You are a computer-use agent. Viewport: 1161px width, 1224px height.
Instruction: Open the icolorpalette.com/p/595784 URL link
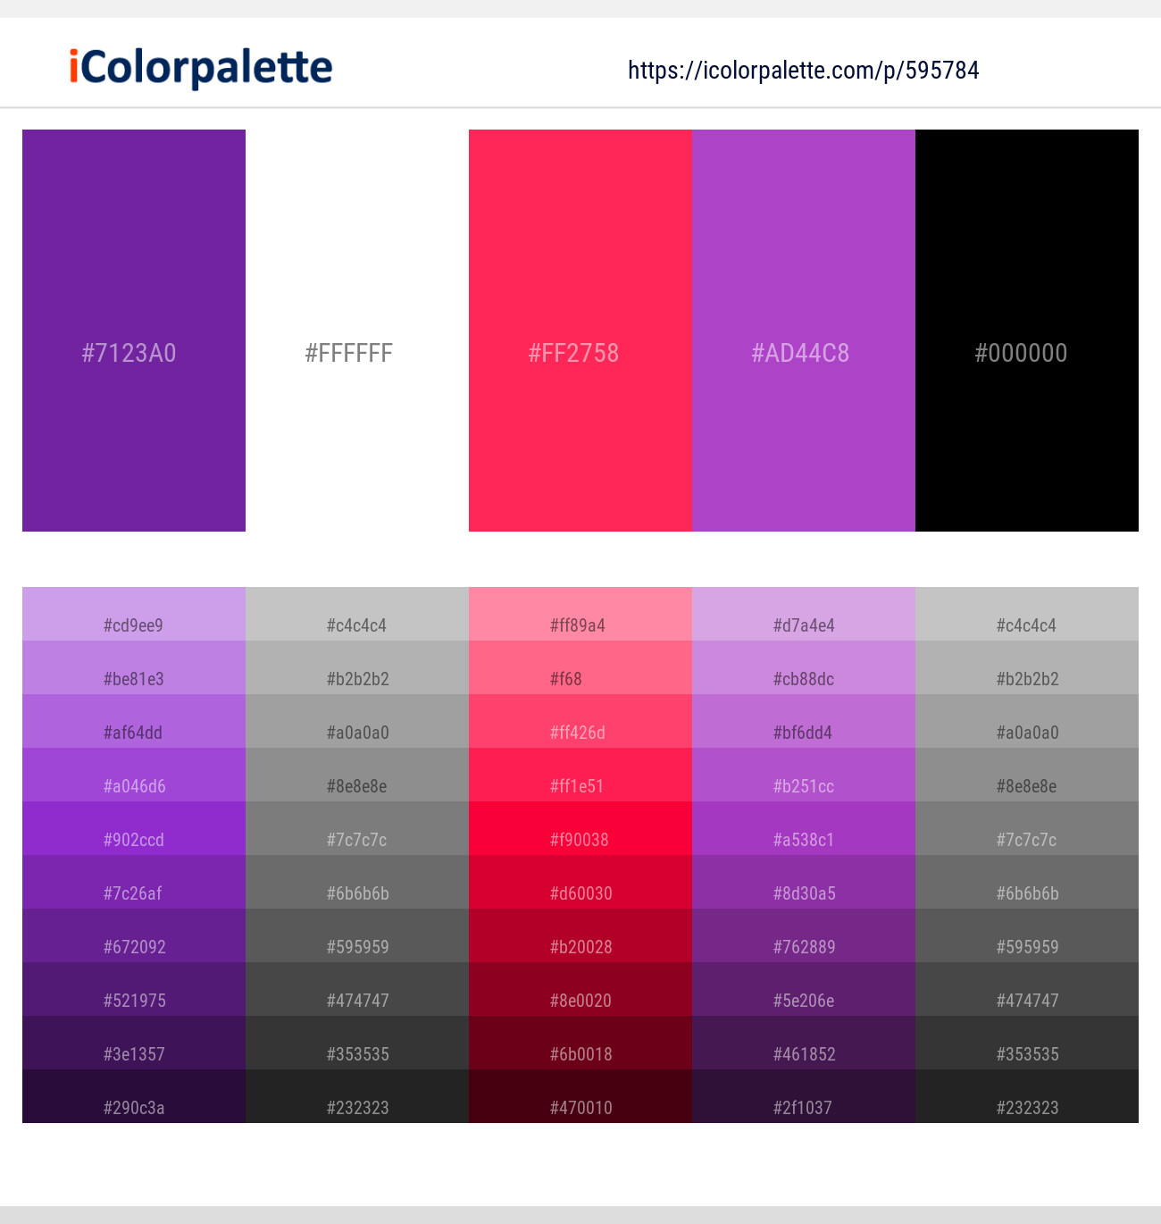coord(803,70)
